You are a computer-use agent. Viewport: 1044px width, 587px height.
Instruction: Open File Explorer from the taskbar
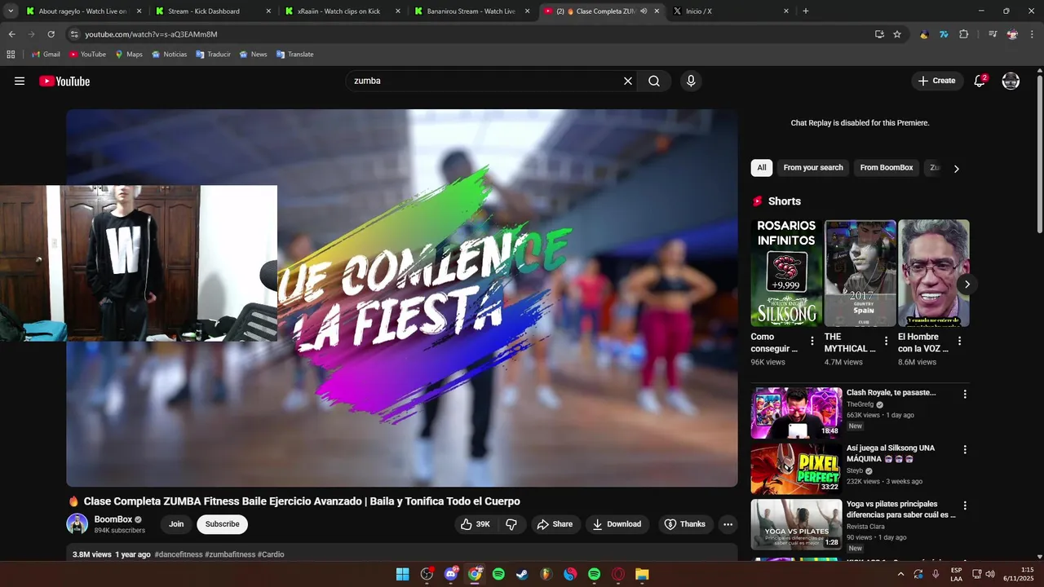pos(642,574)
